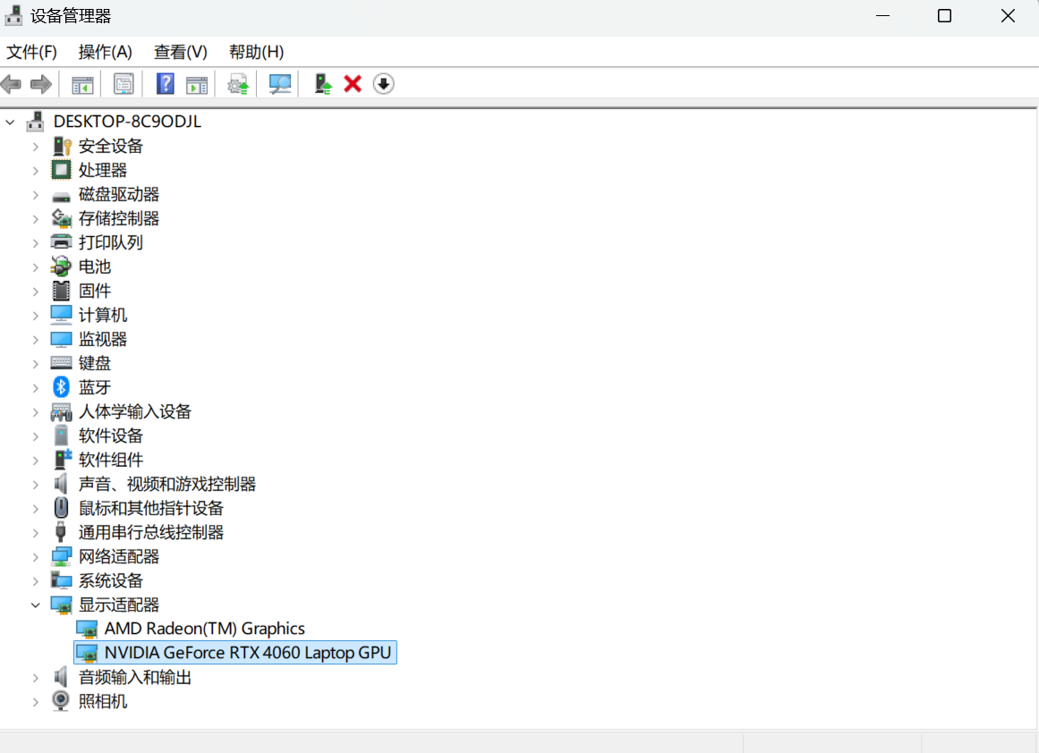The width and height of the screenshot is (1039, 753).
Task: Disable the device with the down-arrow icon
Action: point(383,83)
